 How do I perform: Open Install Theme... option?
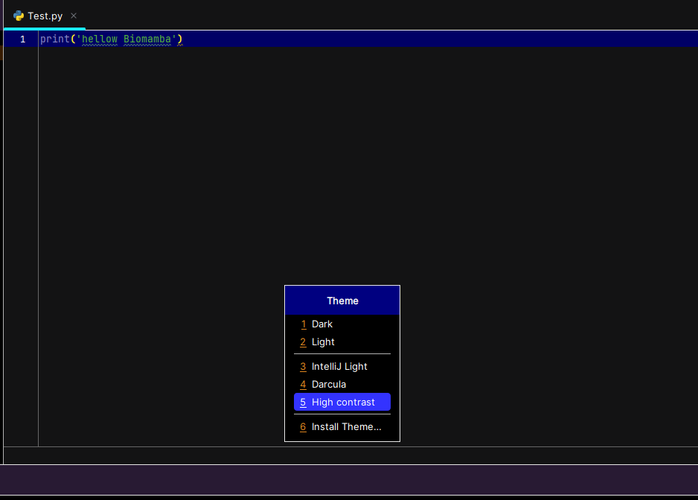(x=342, y=426)
